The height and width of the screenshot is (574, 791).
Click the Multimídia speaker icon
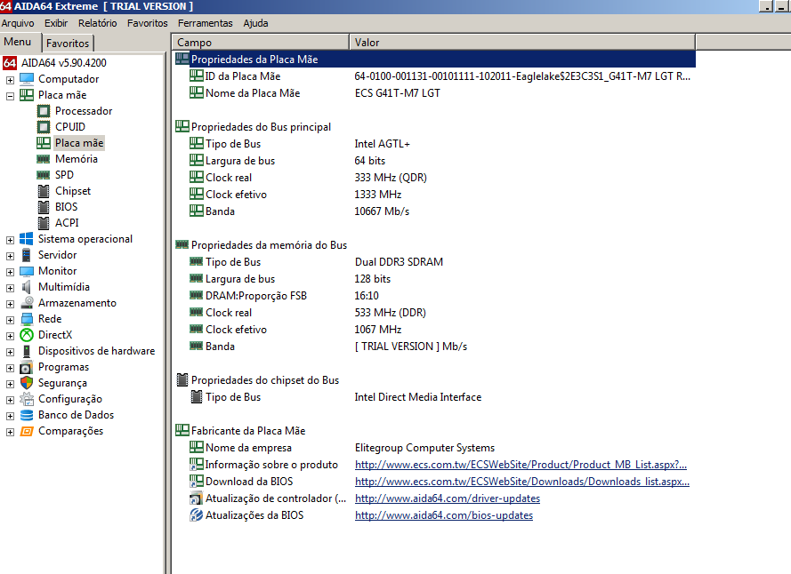tap(26, 287)
